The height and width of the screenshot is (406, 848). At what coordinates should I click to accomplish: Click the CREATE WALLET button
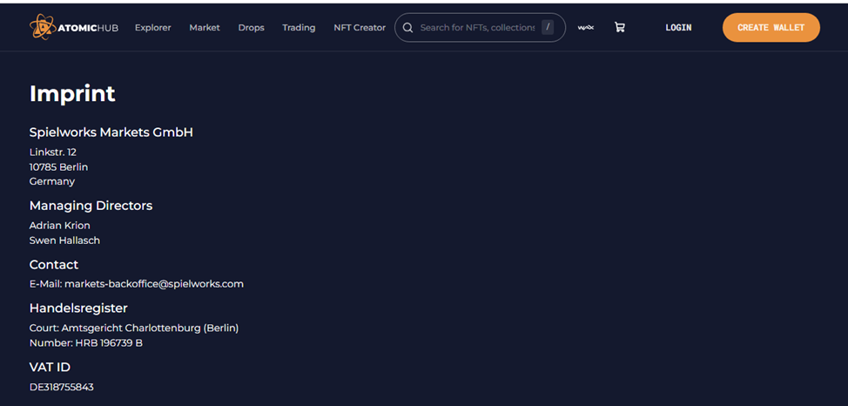tap(771, 28)
